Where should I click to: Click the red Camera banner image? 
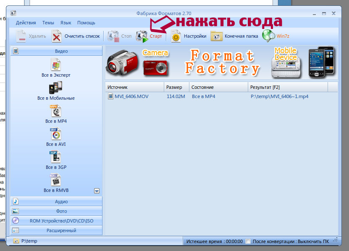[155, 67]
